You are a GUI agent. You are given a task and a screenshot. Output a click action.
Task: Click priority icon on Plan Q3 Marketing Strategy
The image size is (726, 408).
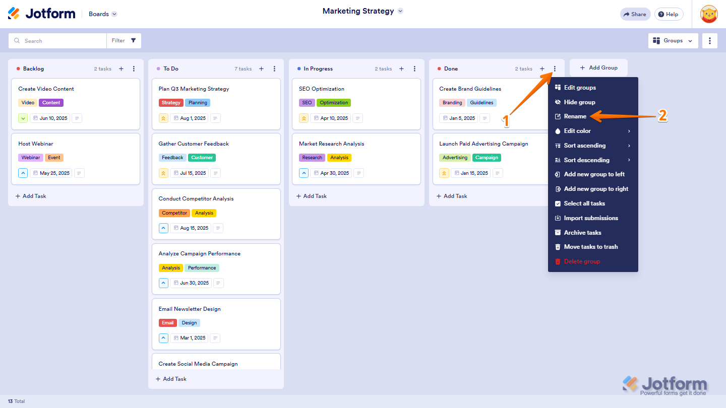click(x=163, y=118)
